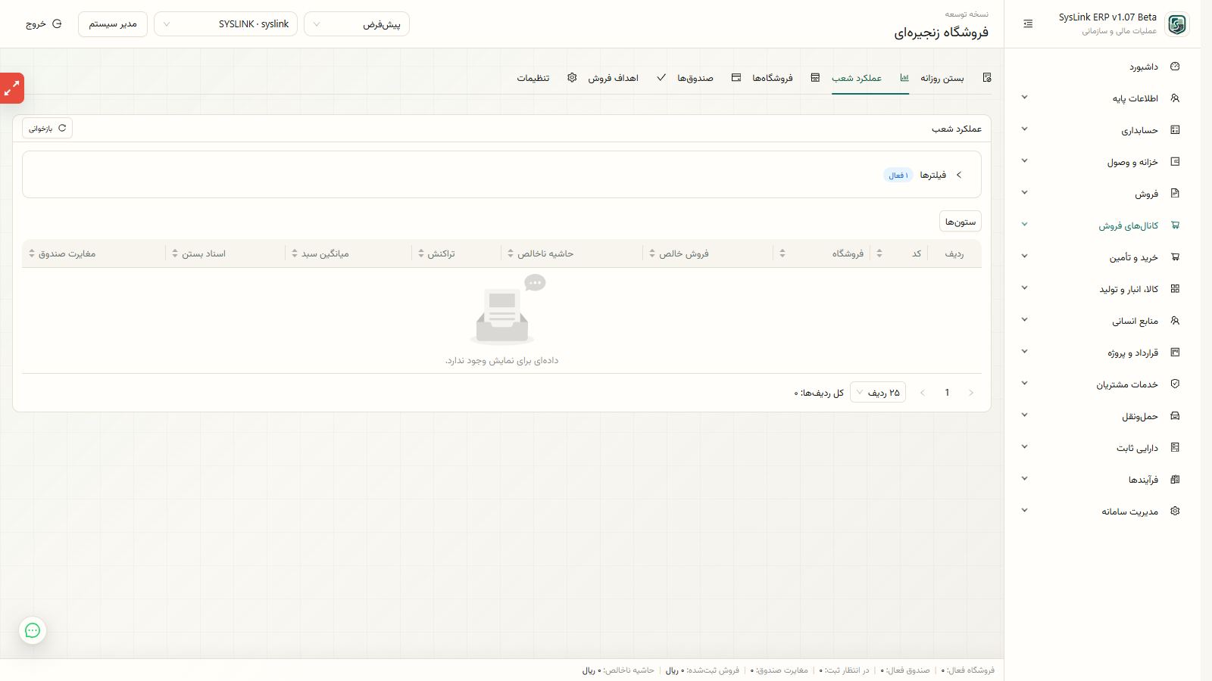This screenshot has height=681, width=1212.
Task: Click the خرید و تأمین cart icon
Action: click(x=1175, y=257)
